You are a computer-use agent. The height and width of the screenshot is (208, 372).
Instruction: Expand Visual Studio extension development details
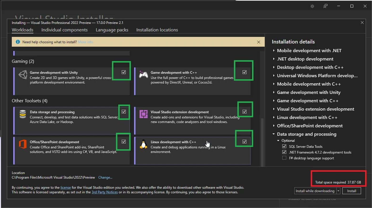[274, 109]
